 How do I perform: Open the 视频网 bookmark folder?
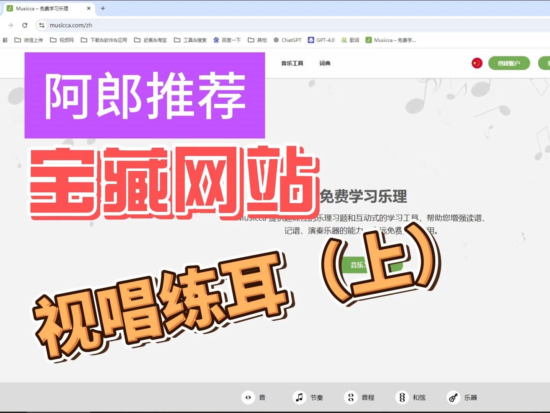62,40
